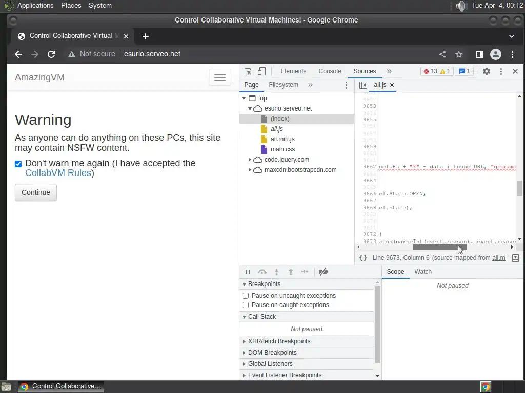The height and width of the screenshot is (393, 525).
Task: Close the all.js editor tab
Action: coord(392,85)
